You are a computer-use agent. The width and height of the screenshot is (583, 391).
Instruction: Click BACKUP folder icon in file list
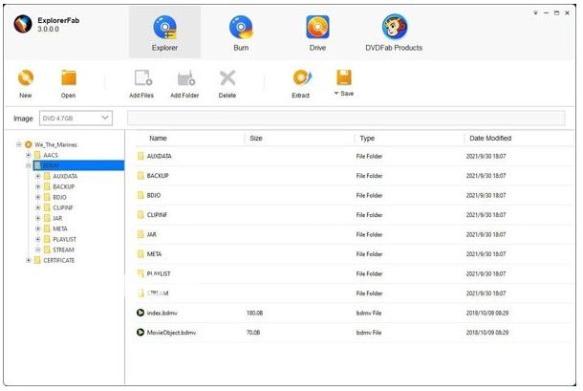[140, 176]
